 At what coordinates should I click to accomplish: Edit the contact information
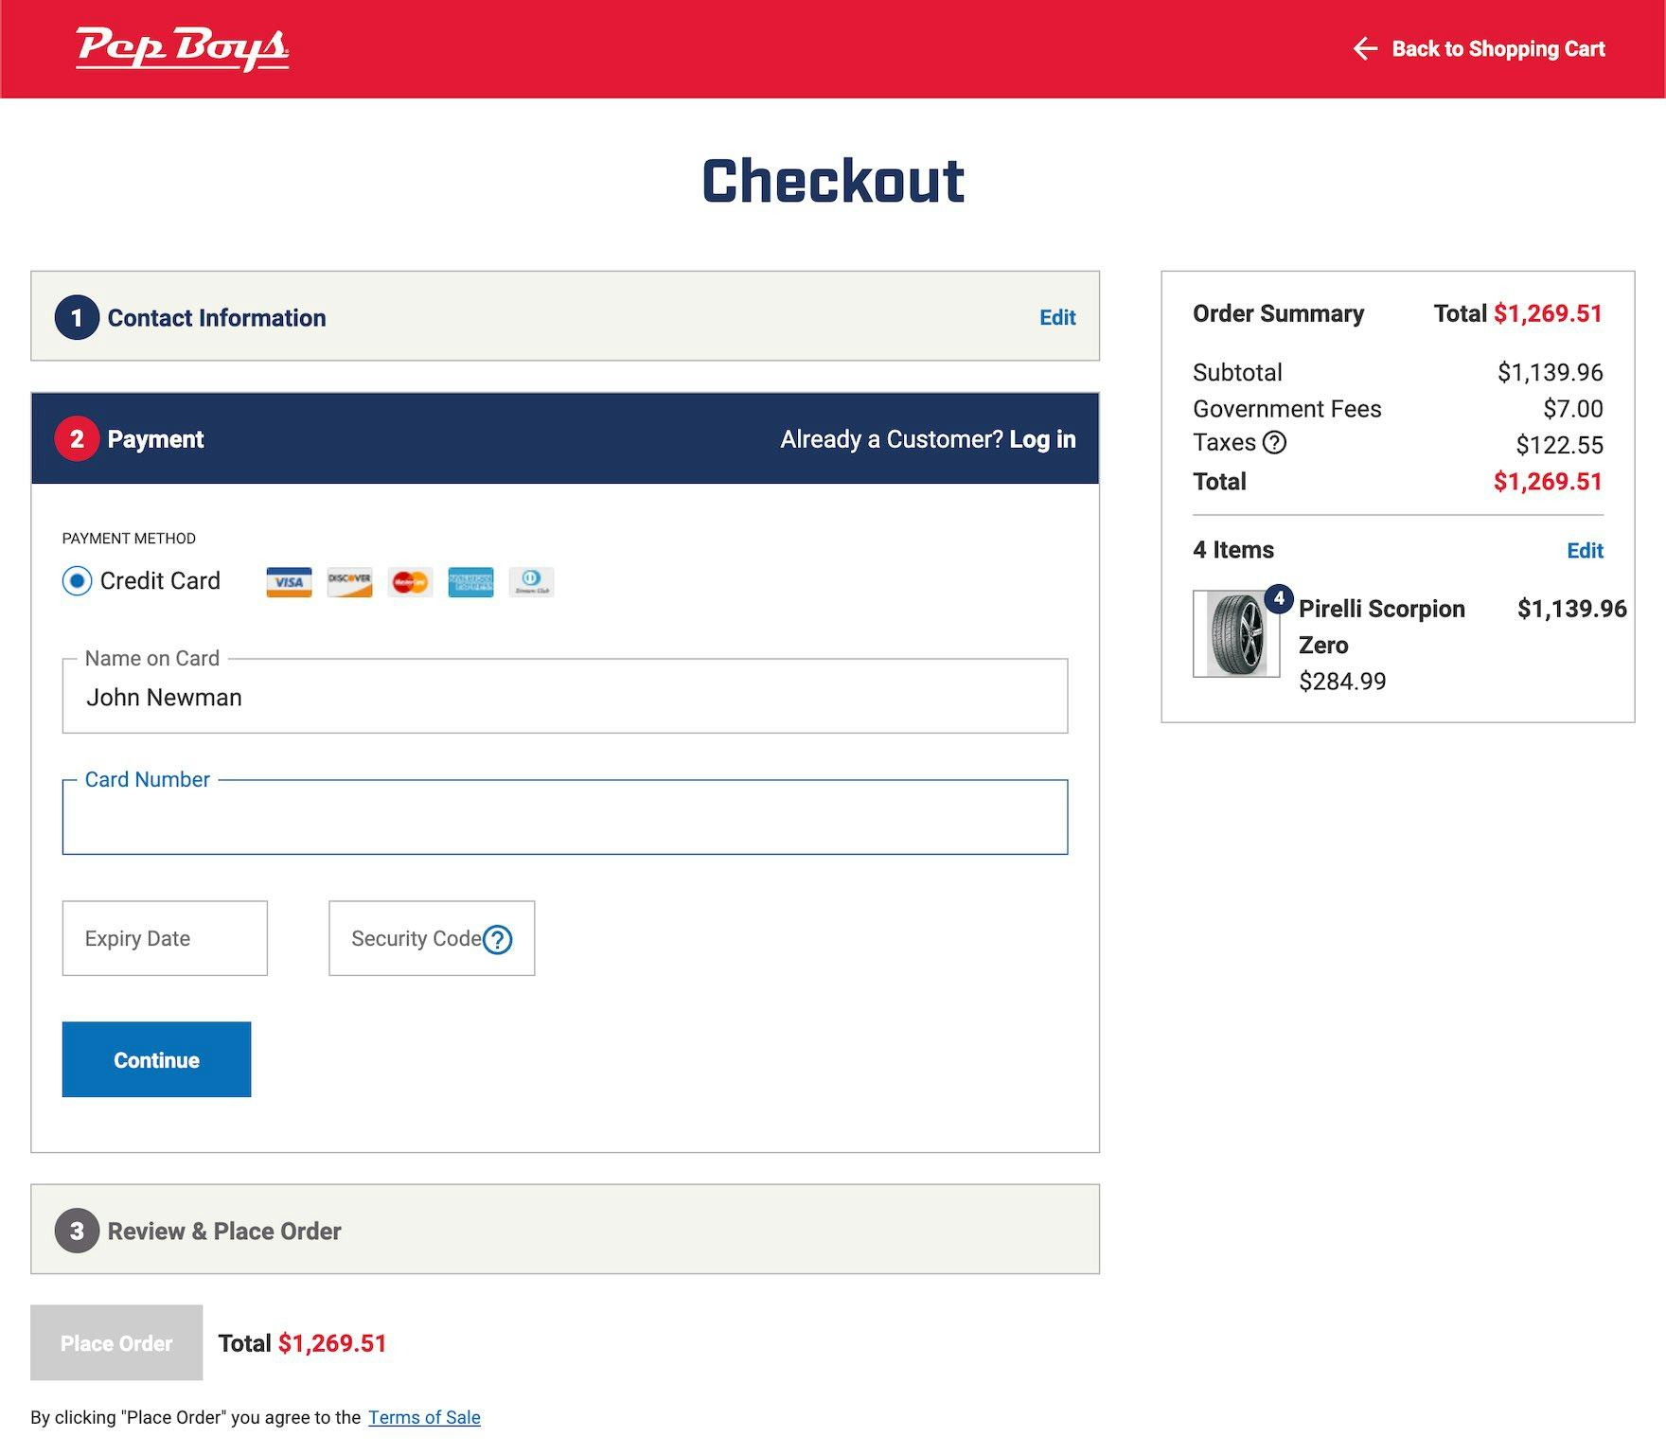coord(1056,318)
